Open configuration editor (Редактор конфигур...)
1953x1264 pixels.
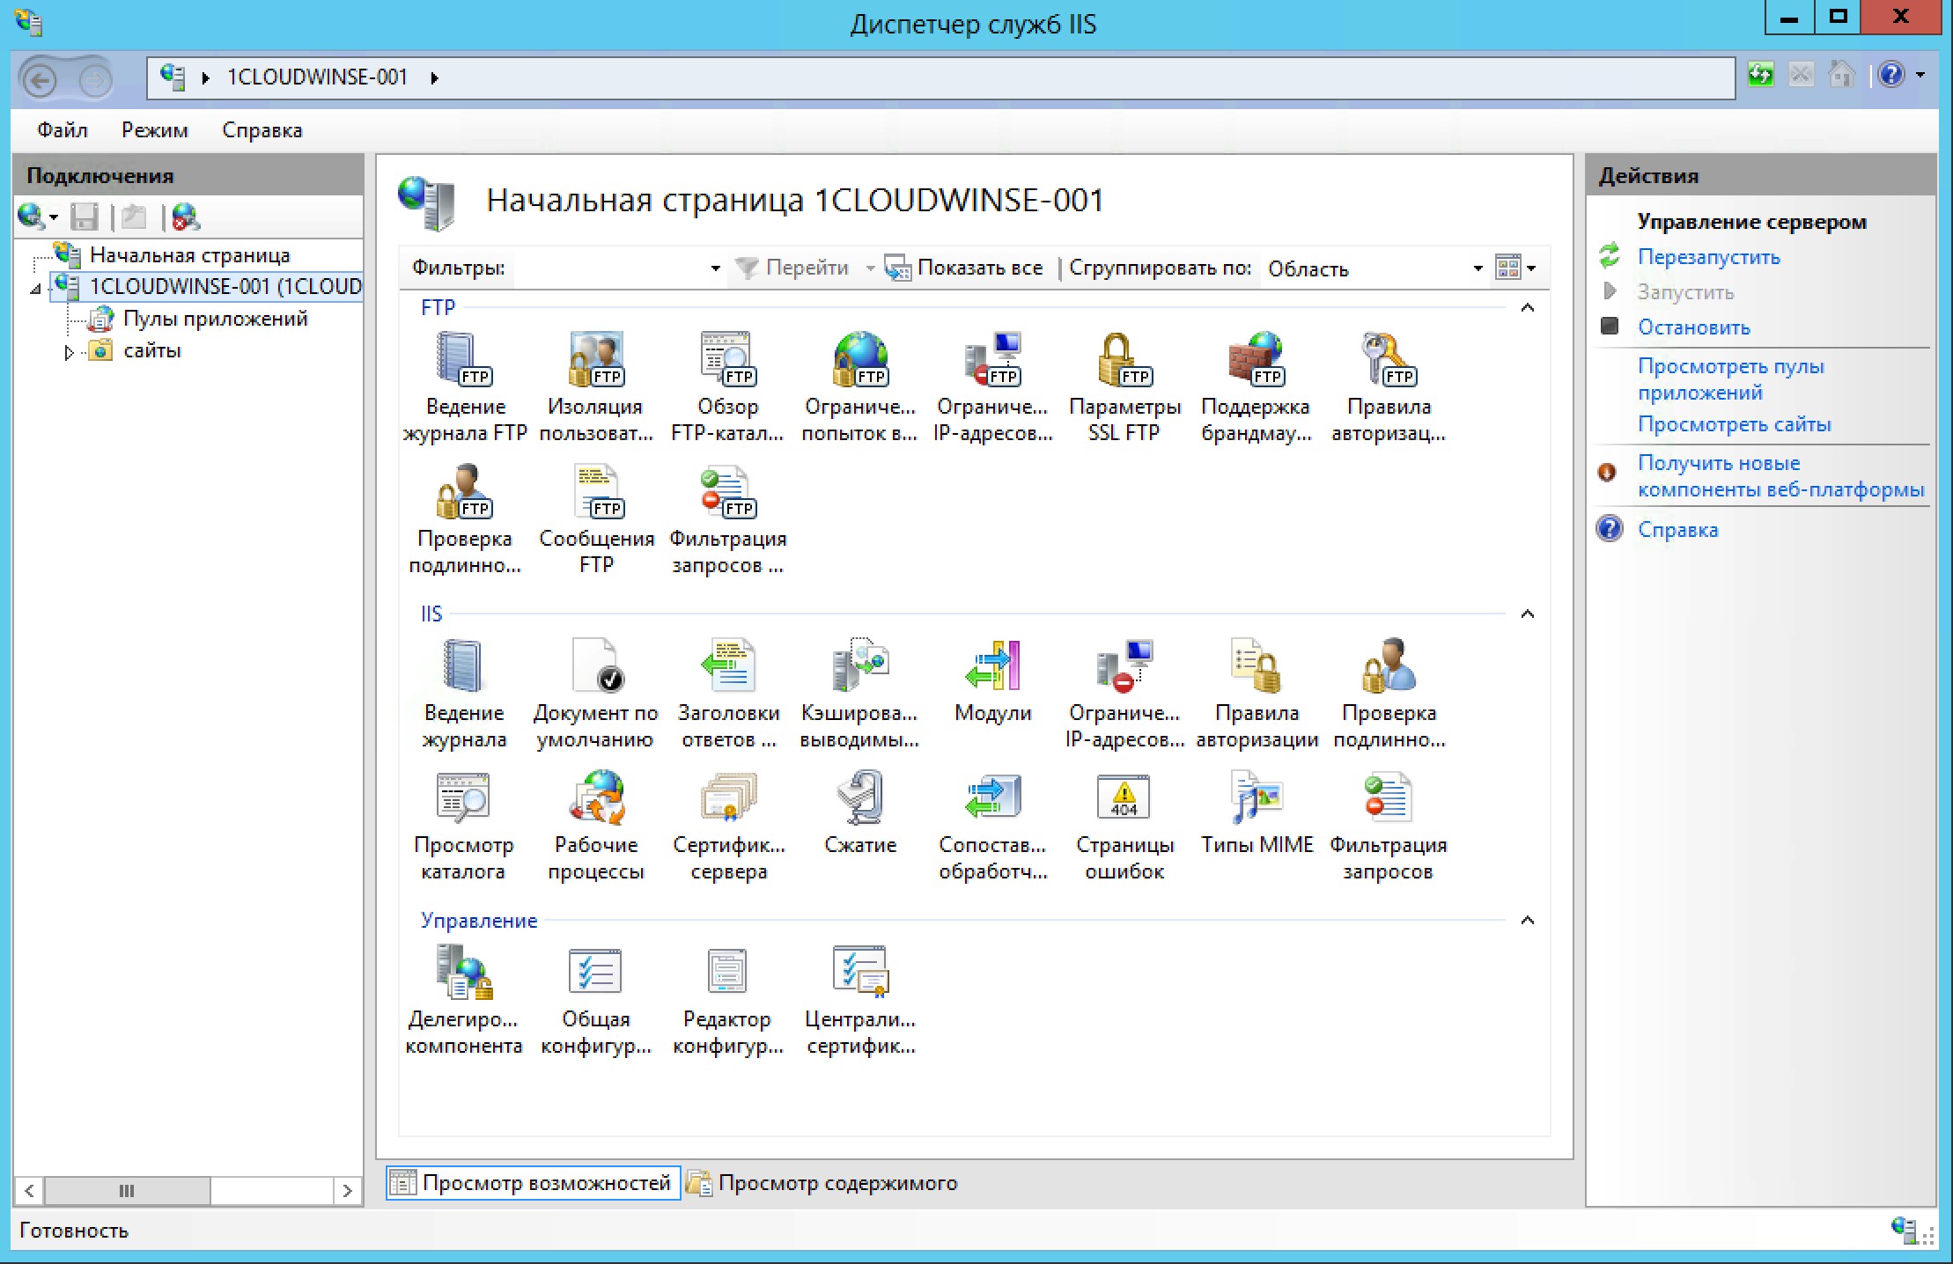pyautogui.click(x=727, y=1000)
